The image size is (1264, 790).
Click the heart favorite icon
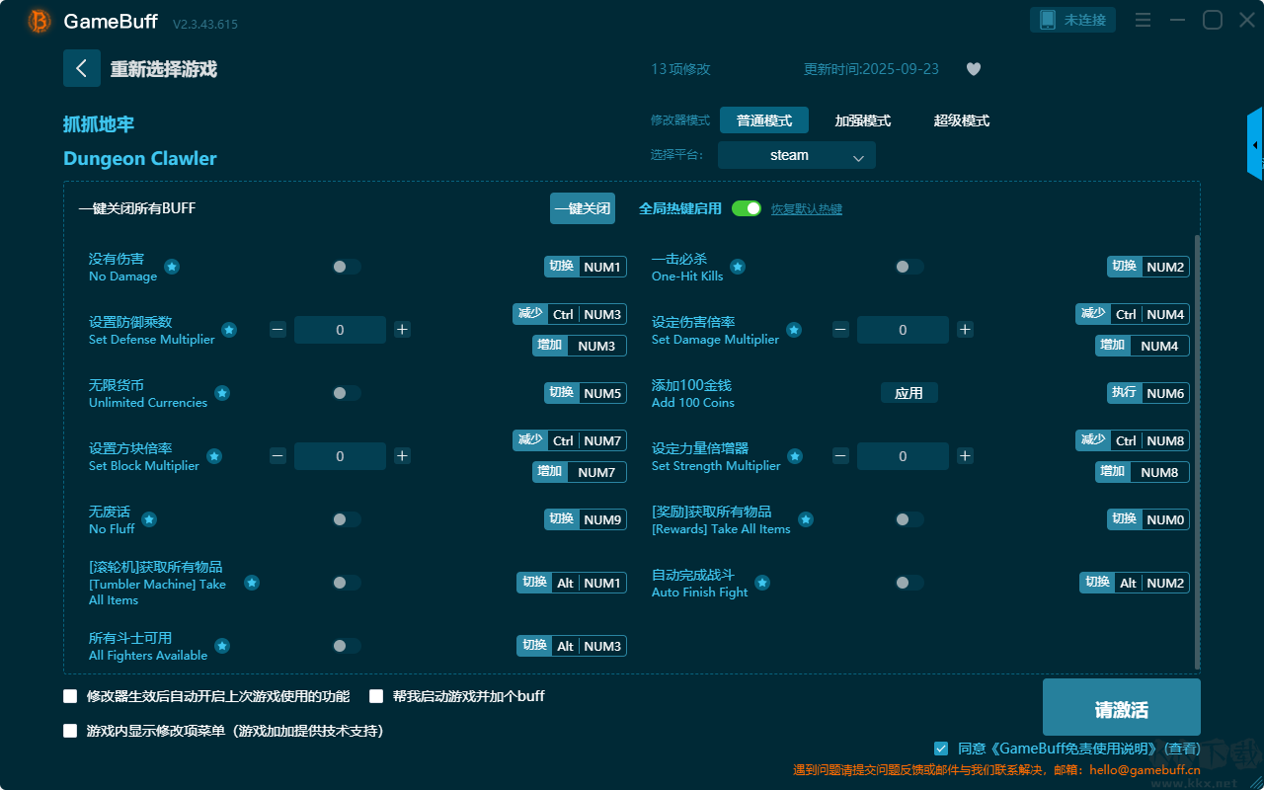point(973,69)
